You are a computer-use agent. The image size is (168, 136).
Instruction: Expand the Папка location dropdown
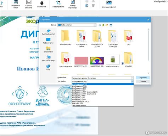[x=95, y=25]
